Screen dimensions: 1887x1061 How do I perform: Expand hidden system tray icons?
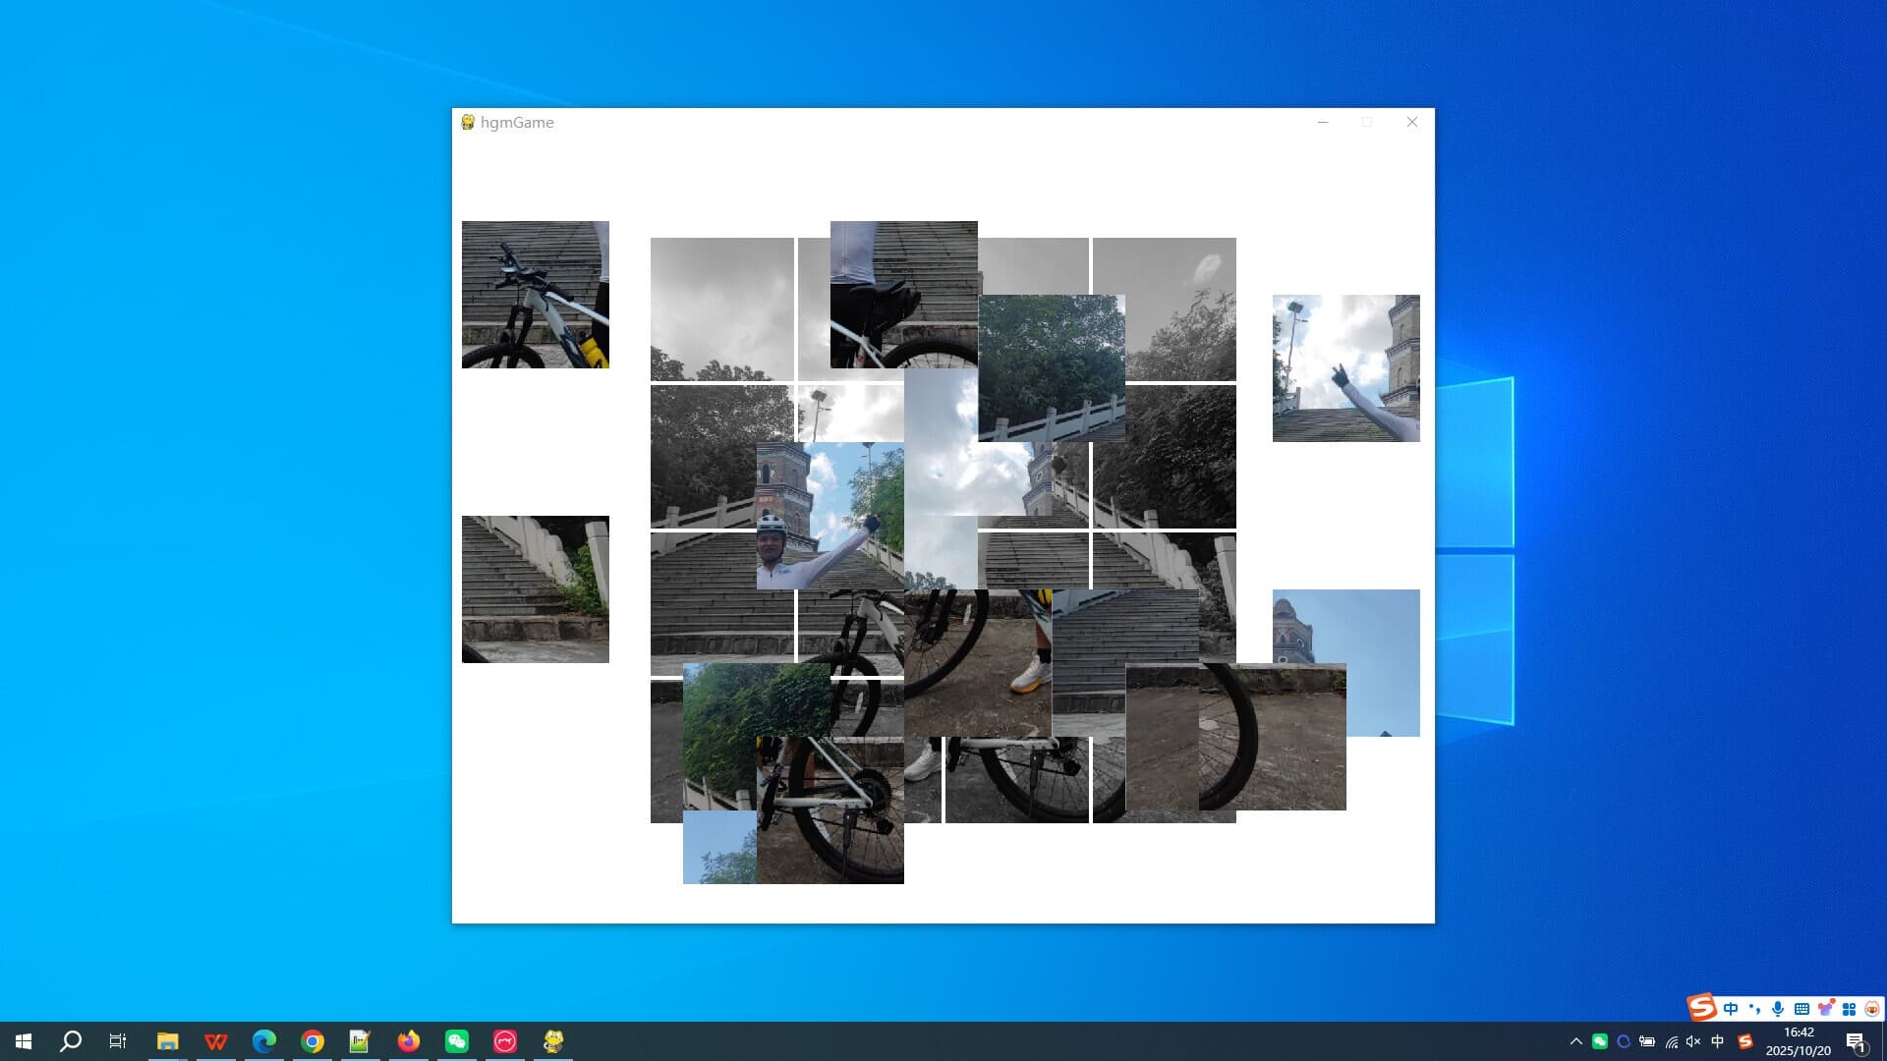pyautogui.click(x=1575, y=1041)
